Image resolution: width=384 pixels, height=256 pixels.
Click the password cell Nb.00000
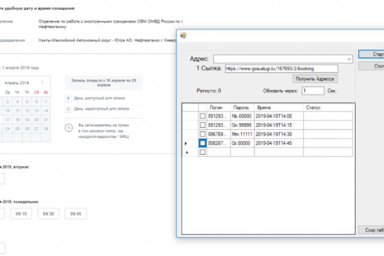click(243, 116)
